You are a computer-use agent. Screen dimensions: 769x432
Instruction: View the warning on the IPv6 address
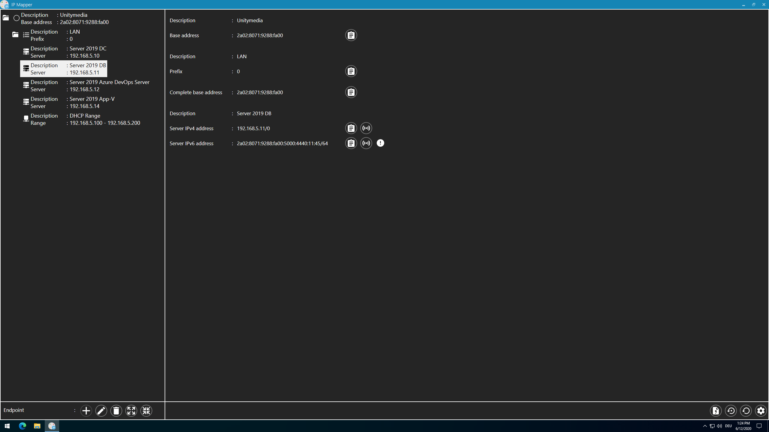[380, 143]
